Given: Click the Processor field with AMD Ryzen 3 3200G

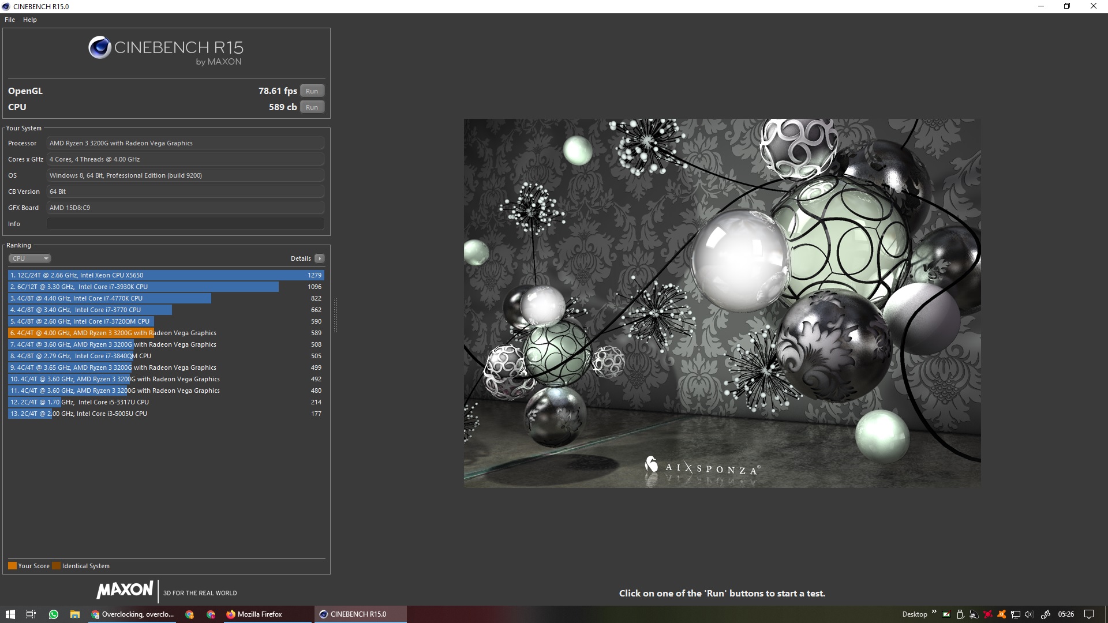Looking at the screenshot, I should [x=185, y=143].
